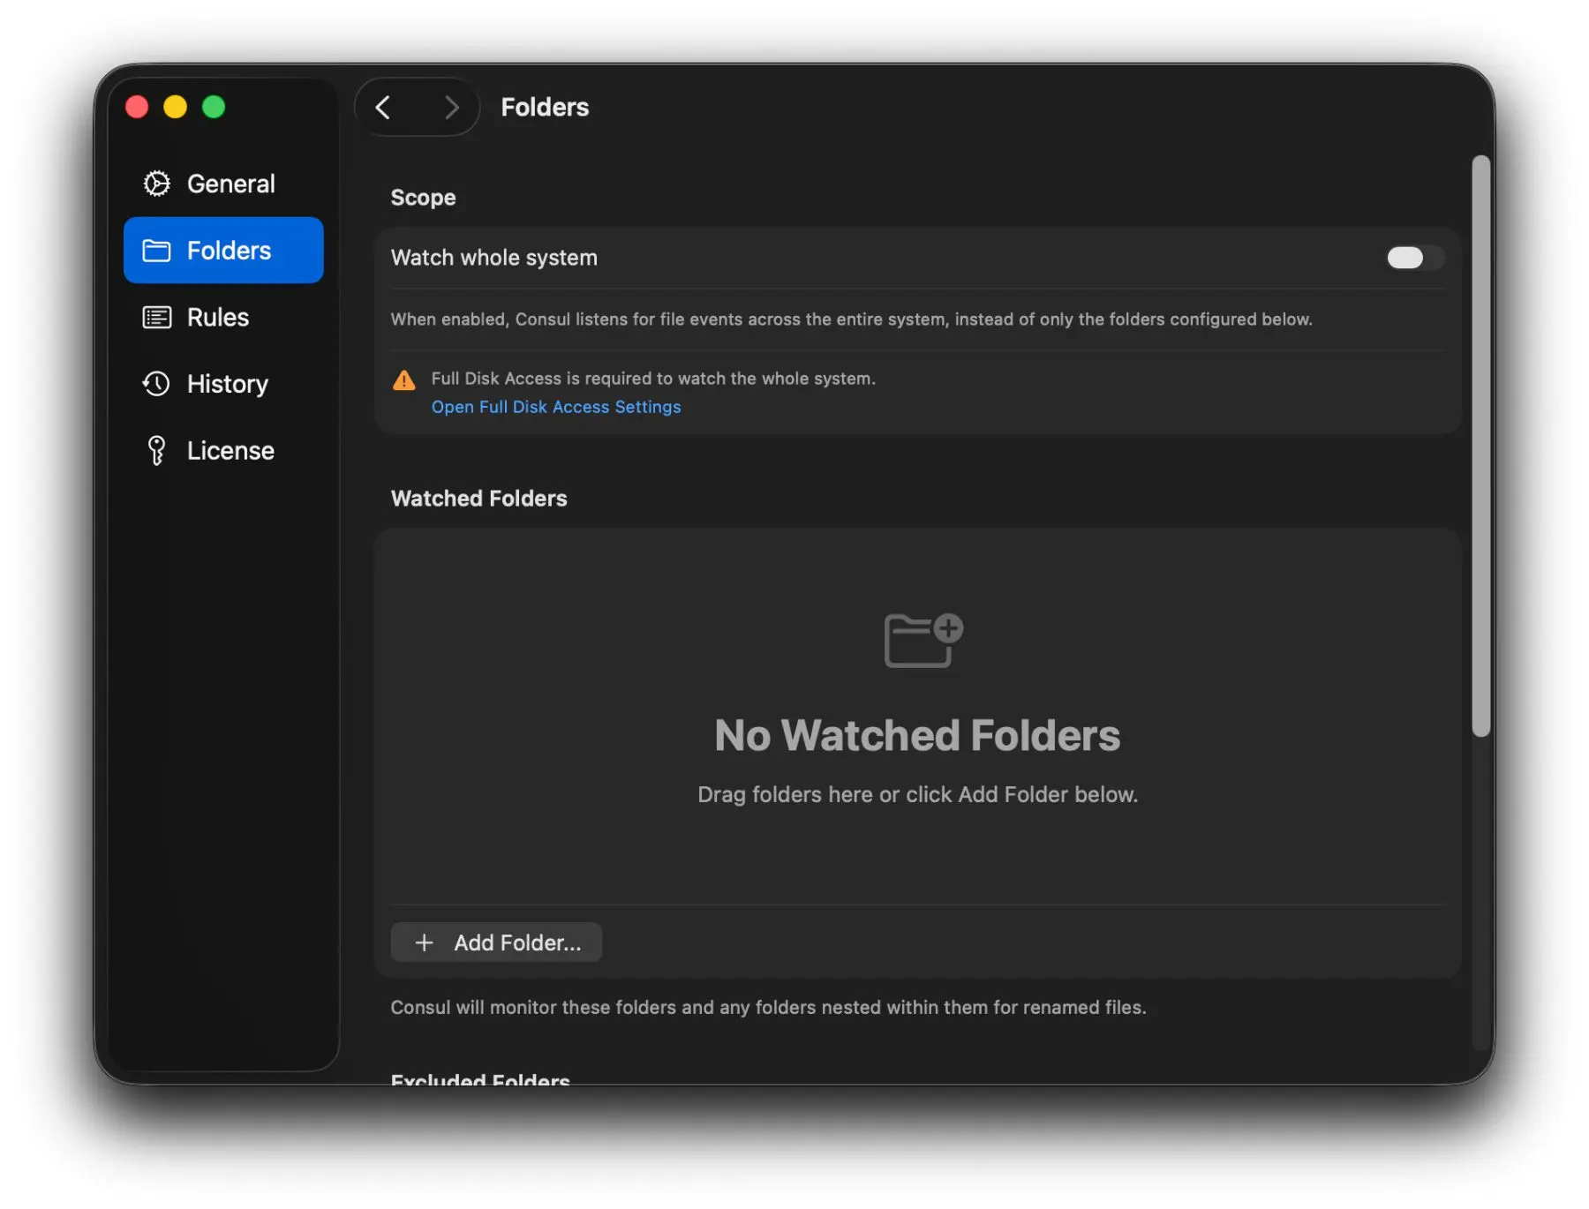
Task: Enable the Watch whole system switch
Action: pyautogui.click(x=1412, y=258)
